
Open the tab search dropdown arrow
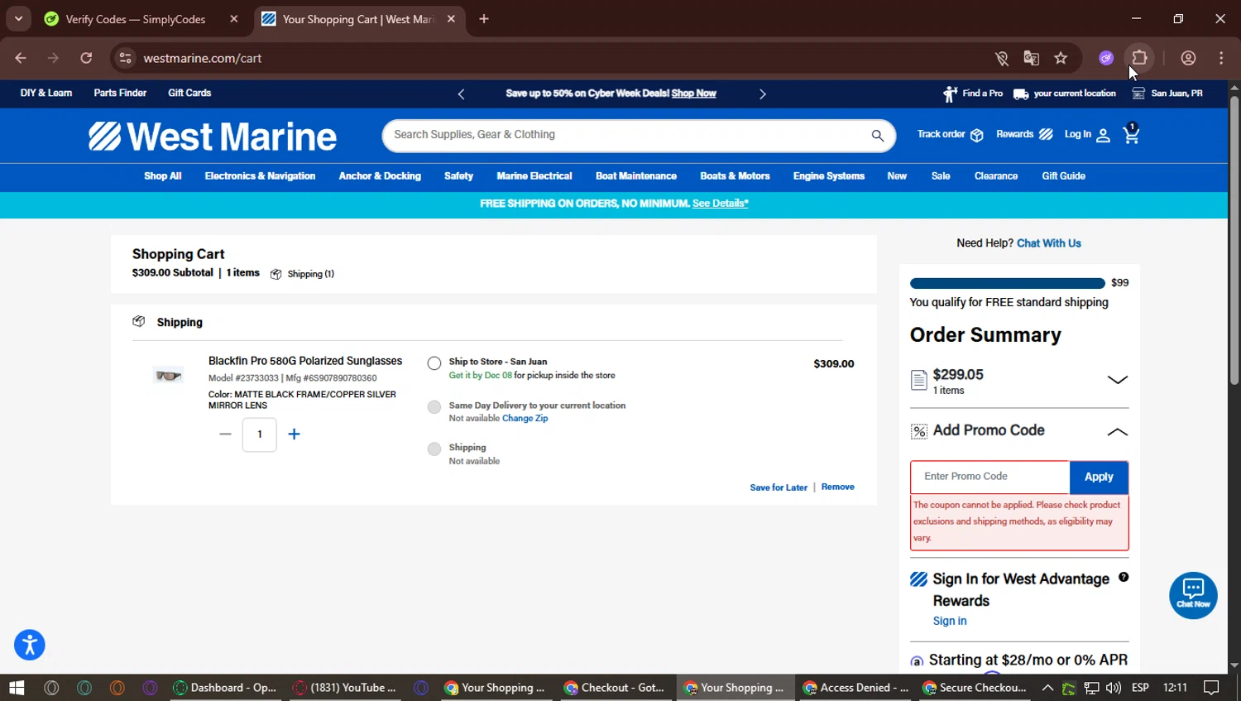[x=18, y=18]
